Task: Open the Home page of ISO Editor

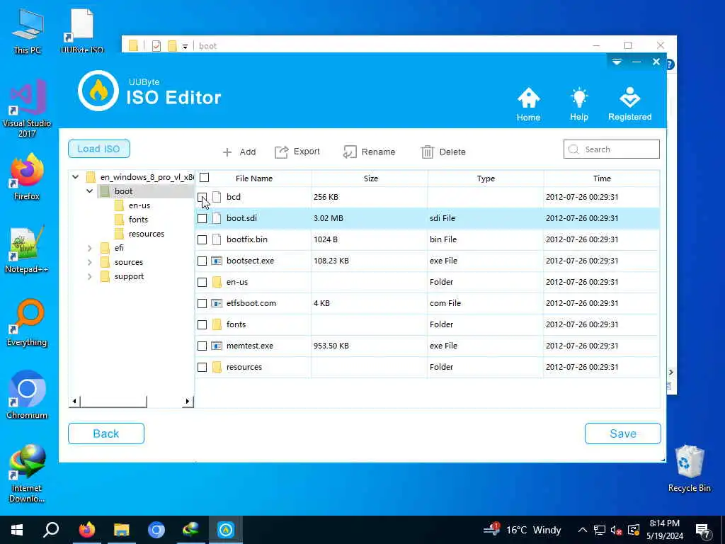Action: pos(528,105)
